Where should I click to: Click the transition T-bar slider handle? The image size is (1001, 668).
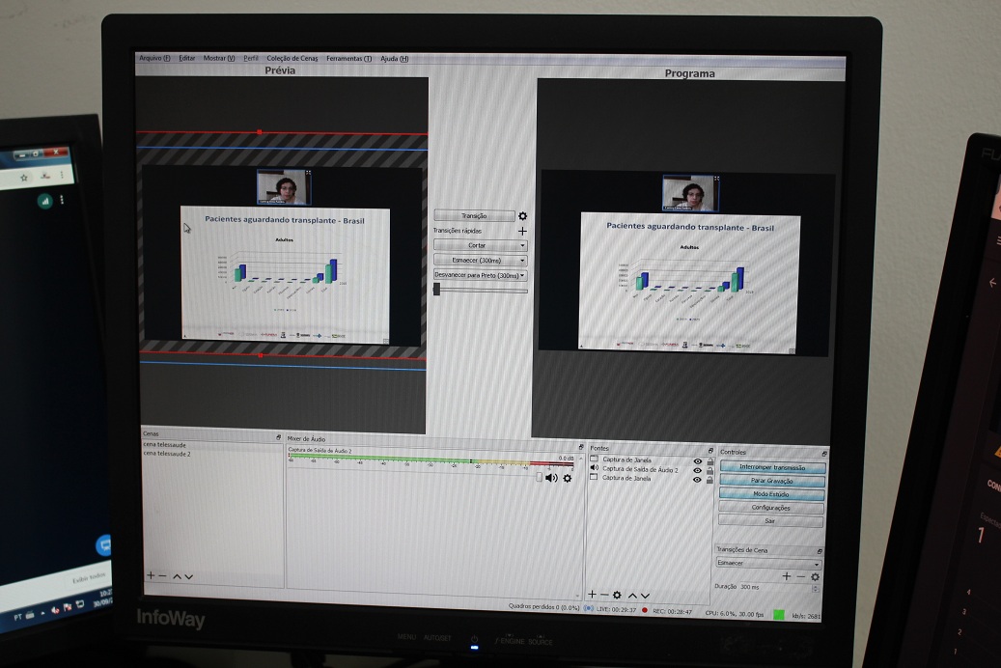pyautogui.click(x=437, y=289)
